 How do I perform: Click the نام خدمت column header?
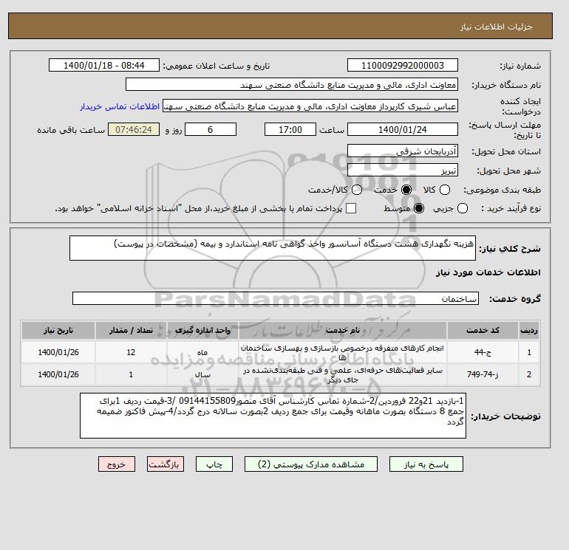(343, 330)
